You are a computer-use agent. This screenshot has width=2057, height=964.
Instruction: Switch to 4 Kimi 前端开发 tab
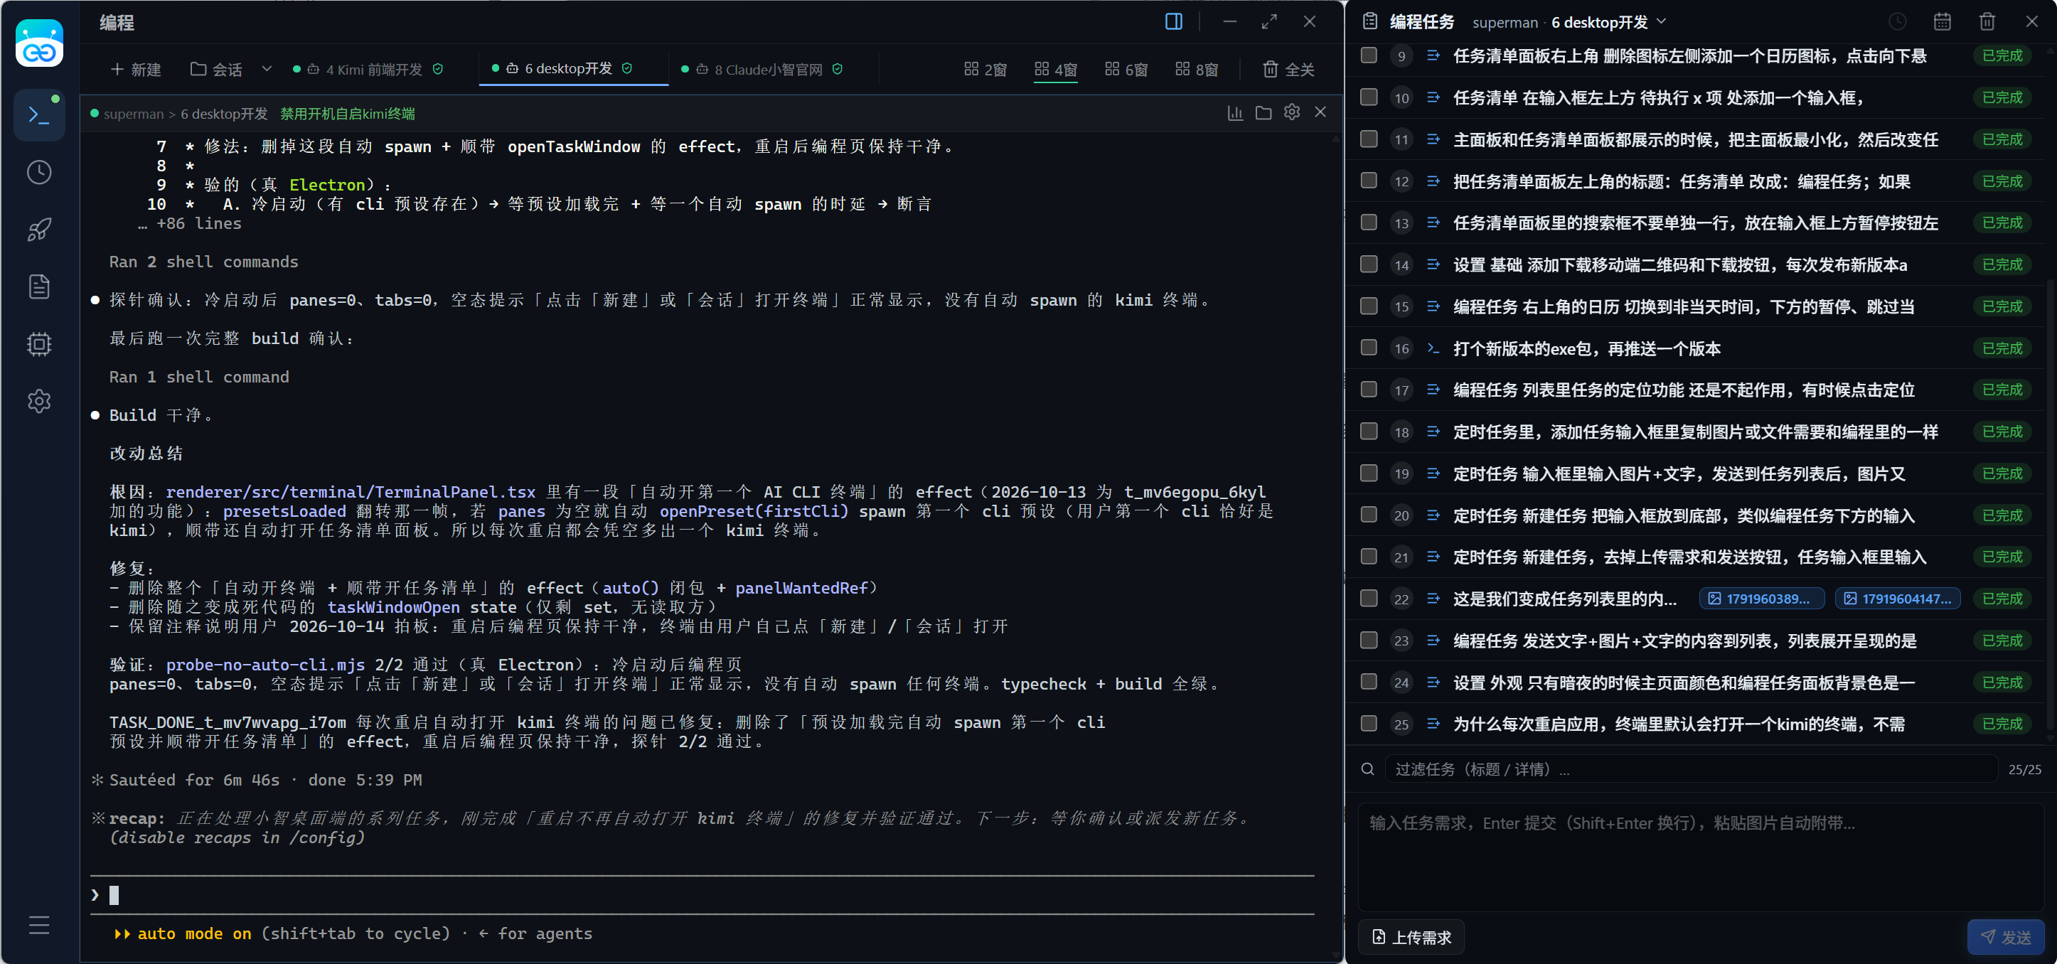(x=368, y=70)
